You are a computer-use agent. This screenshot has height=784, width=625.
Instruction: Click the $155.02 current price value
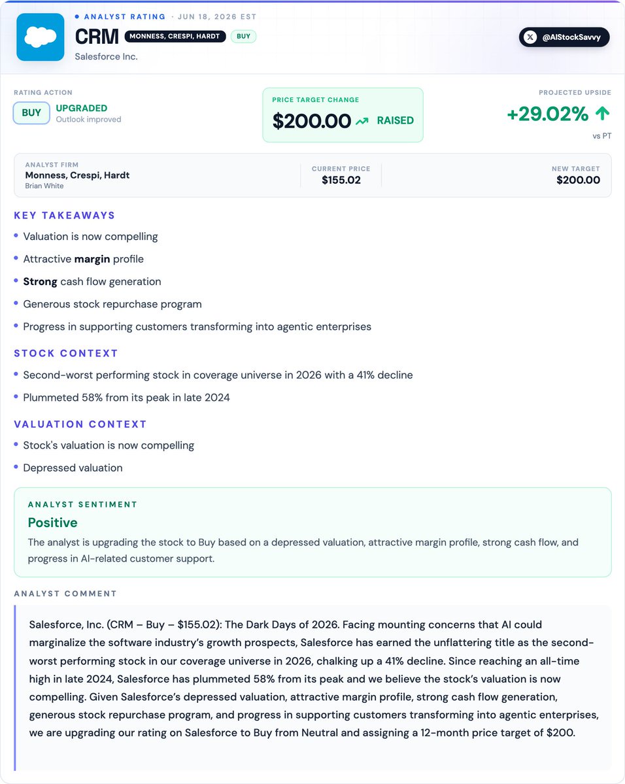(x=341, y=180)
